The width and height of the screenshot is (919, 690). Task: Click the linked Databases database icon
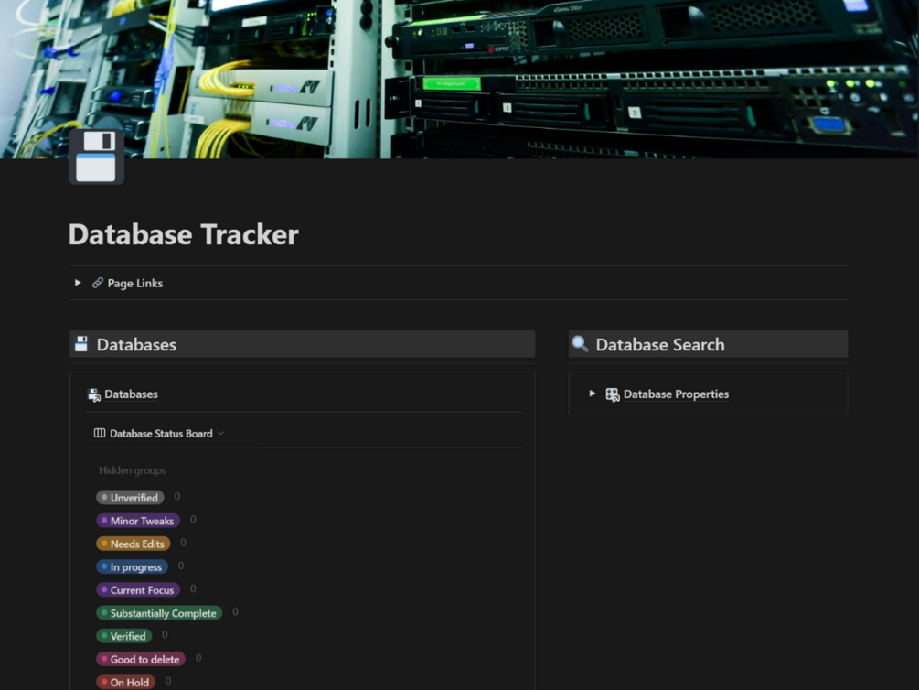94,394
